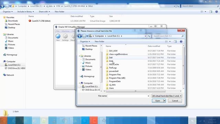
Task: Click the Settings gear in VirtualBox Manager
Action: (65, 36)
